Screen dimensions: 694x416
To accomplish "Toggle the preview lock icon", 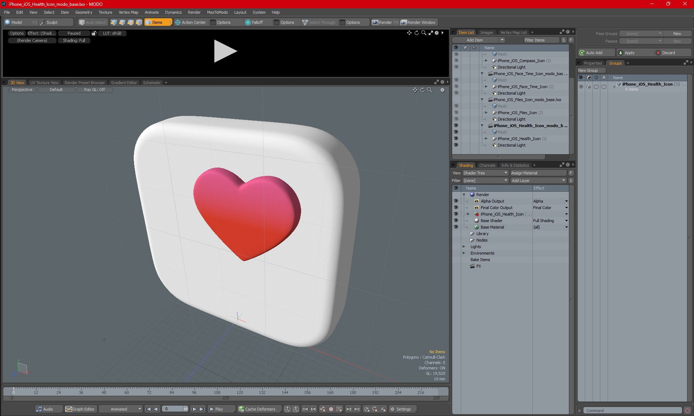I will (94, 33).
